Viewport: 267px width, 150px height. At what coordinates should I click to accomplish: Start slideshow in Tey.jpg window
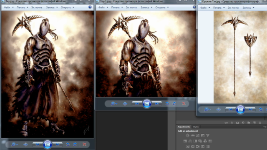(48, 145)
